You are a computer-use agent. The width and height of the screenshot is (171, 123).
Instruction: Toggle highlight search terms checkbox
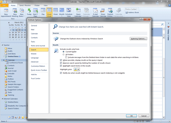[61, 66]
